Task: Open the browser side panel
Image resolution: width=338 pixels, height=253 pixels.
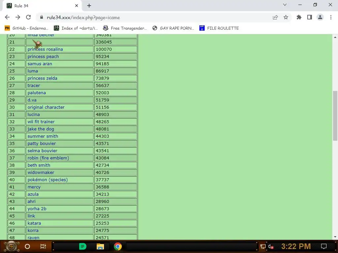Action: [x=310, y=17]
